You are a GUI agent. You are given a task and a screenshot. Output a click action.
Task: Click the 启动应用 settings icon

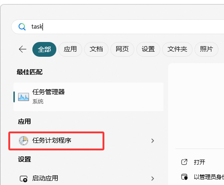[x=24, y=179]
